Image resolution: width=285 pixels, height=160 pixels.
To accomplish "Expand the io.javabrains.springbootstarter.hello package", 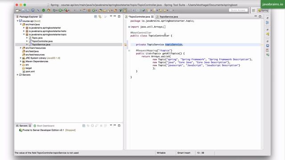I will point(24,31).
